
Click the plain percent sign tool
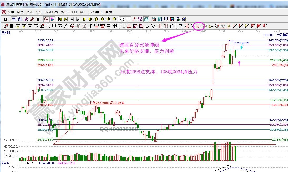tap(192, 26)
